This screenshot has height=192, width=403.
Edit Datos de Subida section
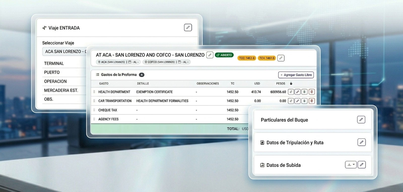coord(362,165)
